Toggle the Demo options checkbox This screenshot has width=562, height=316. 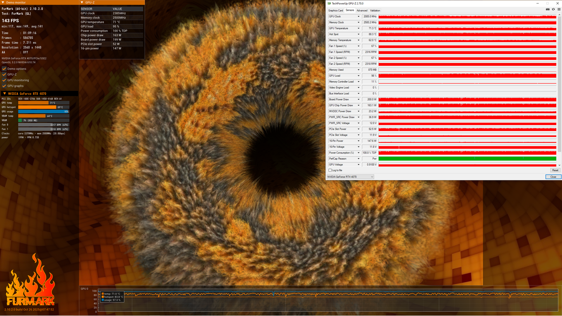point(4,69)
